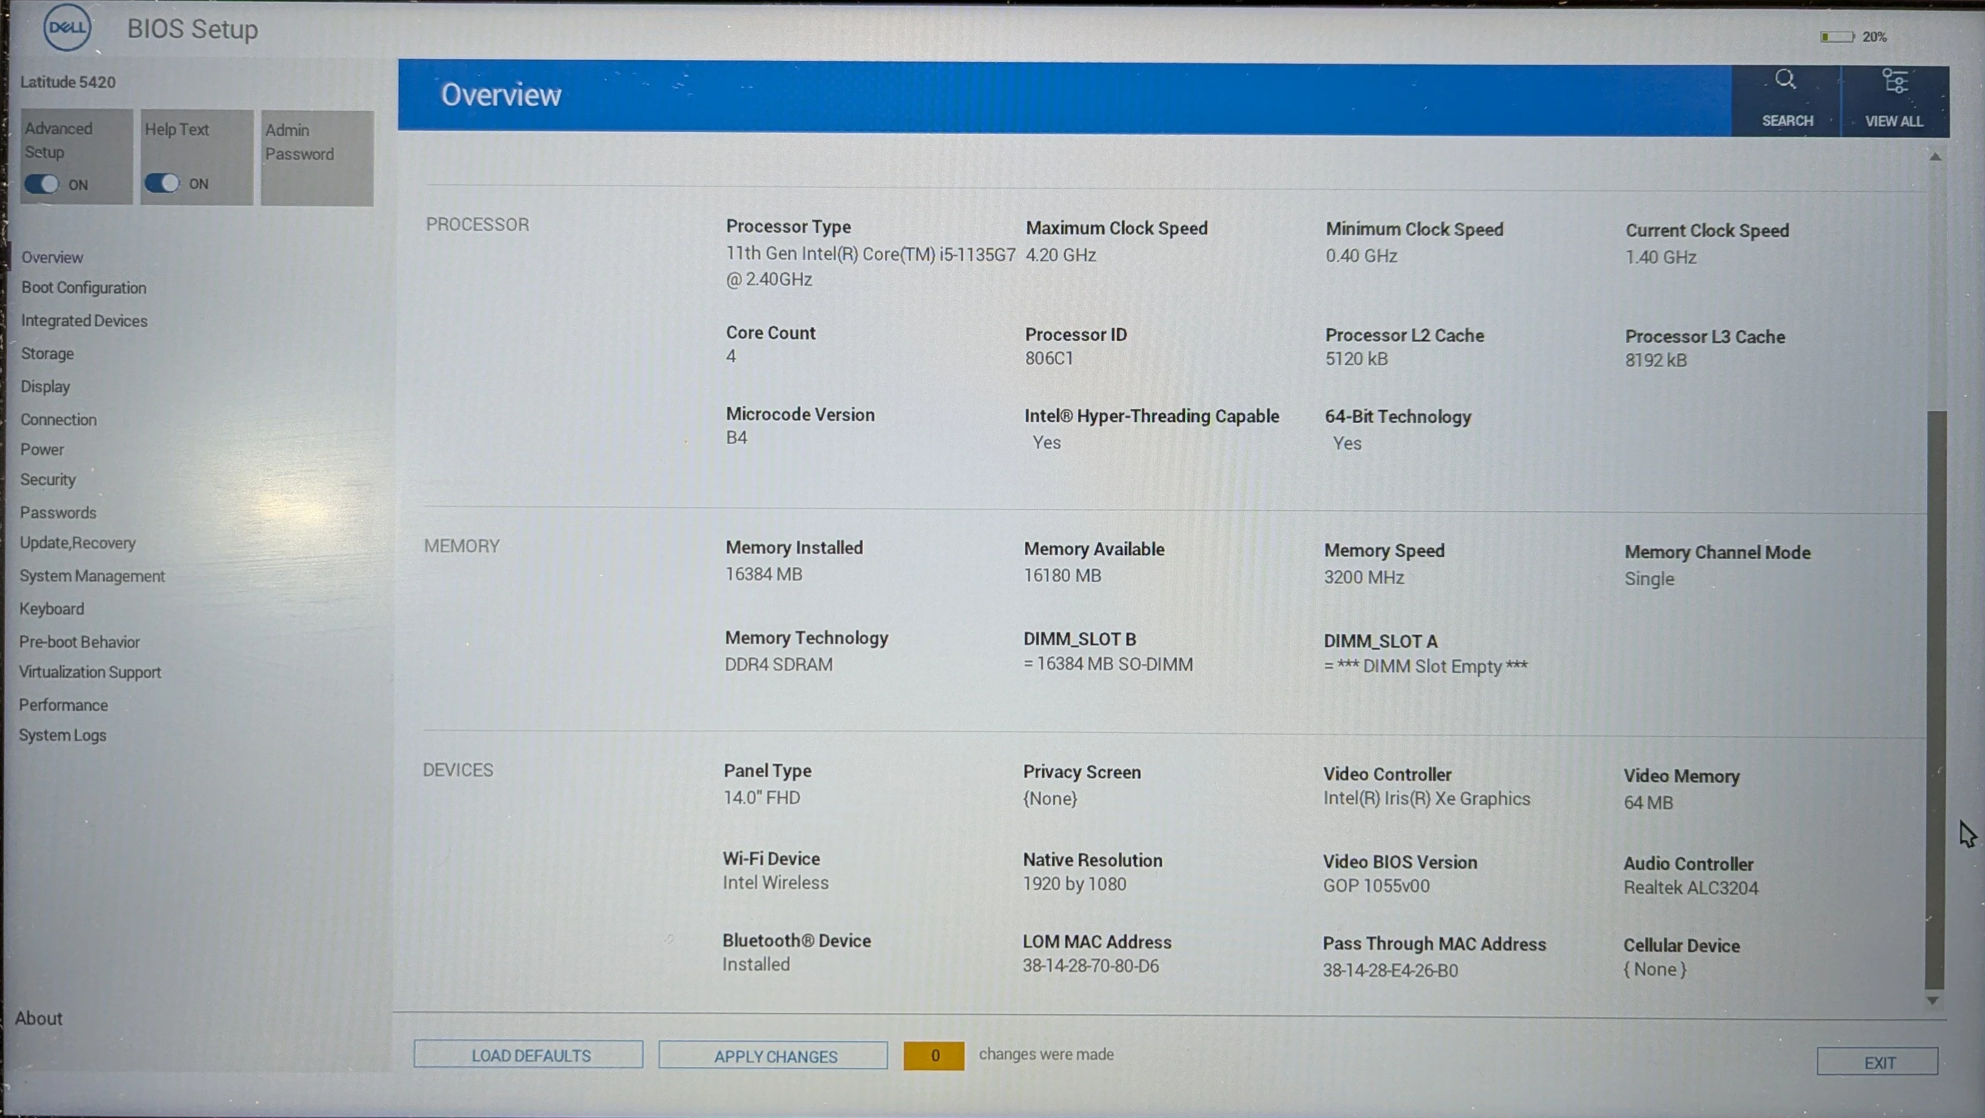Click Memory Available value 16180 MB
The image size is (1985, 1118).
point(1062,576)
